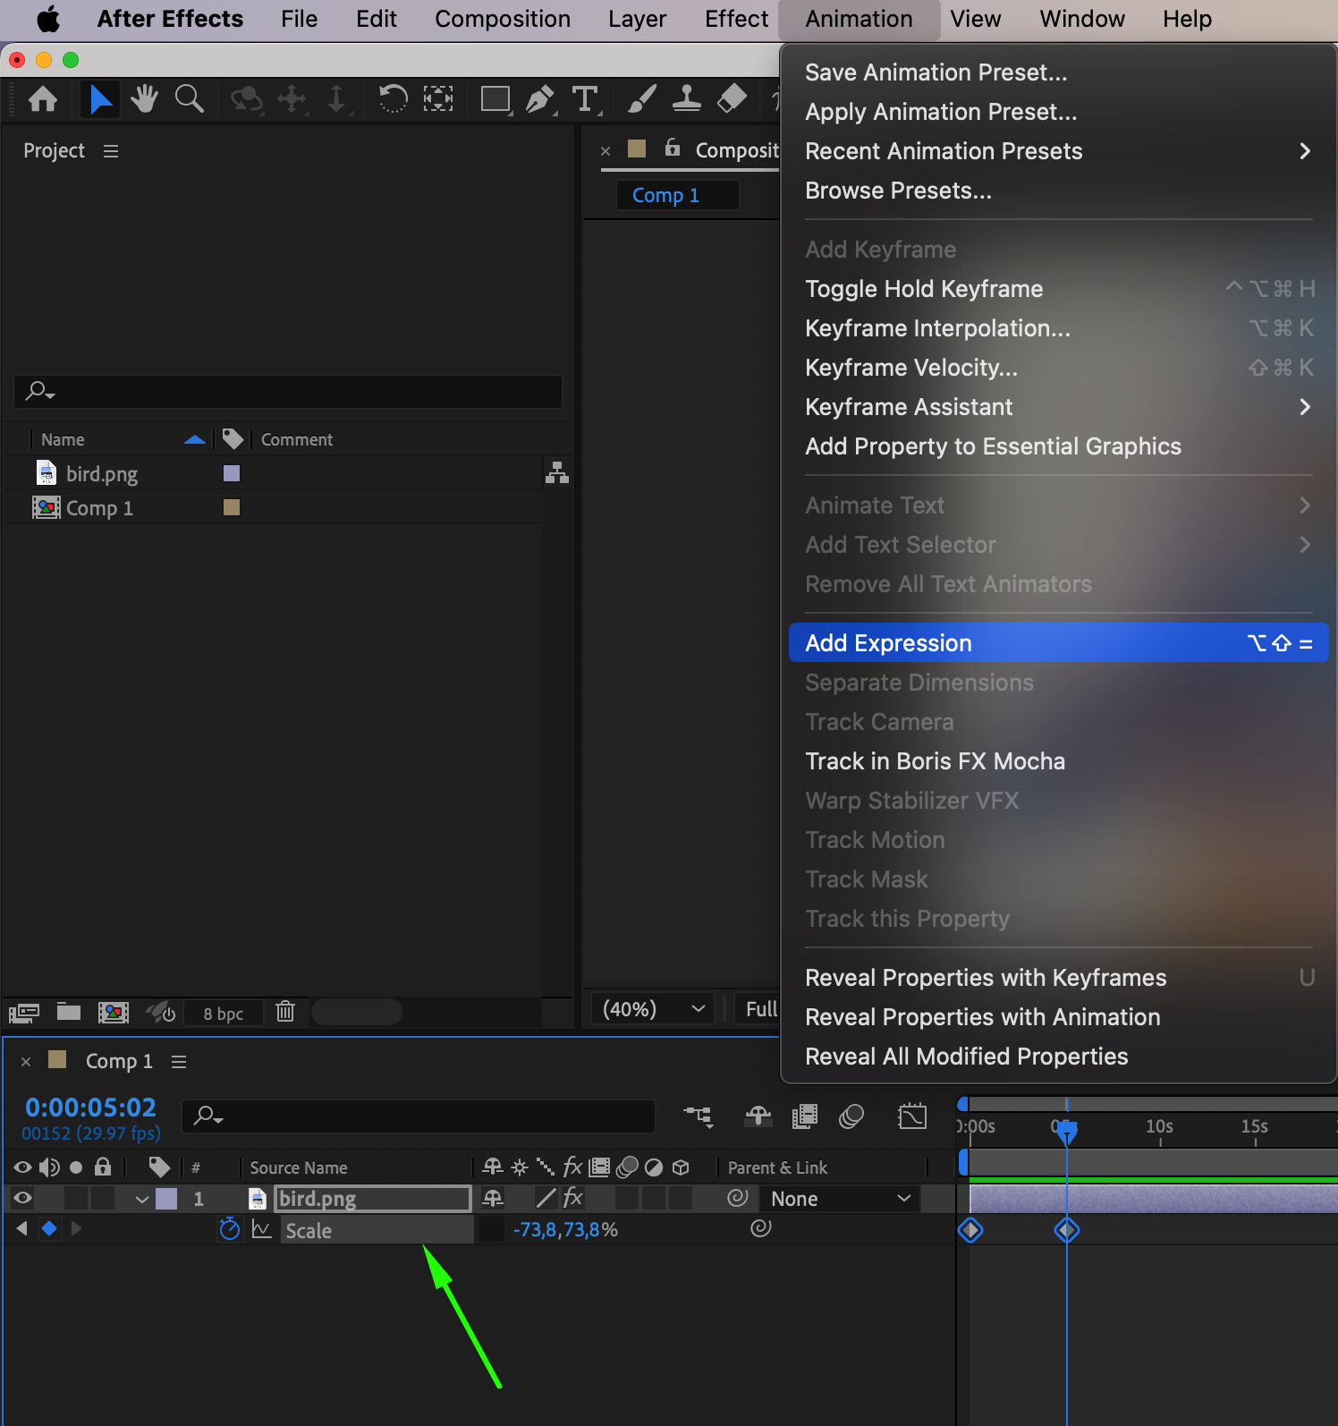
Task: Create a new composition from Project panel
Action: 114,1012
